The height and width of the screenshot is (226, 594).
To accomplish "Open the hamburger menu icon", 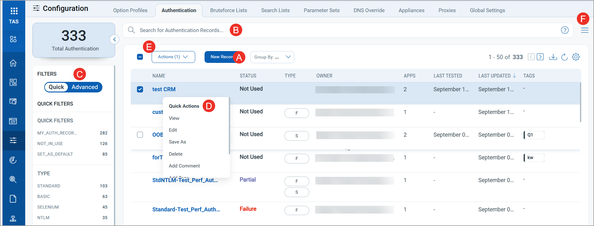I will pos(584,30).
